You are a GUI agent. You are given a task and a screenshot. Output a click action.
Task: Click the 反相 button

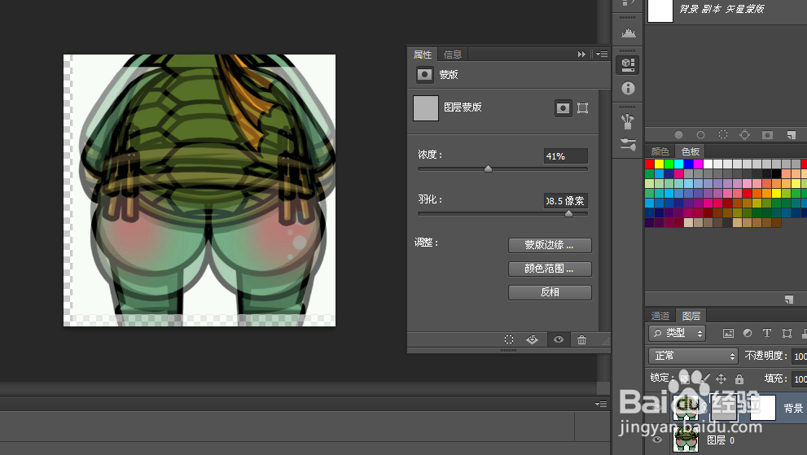pyautogui.click(x=550, y=292)
